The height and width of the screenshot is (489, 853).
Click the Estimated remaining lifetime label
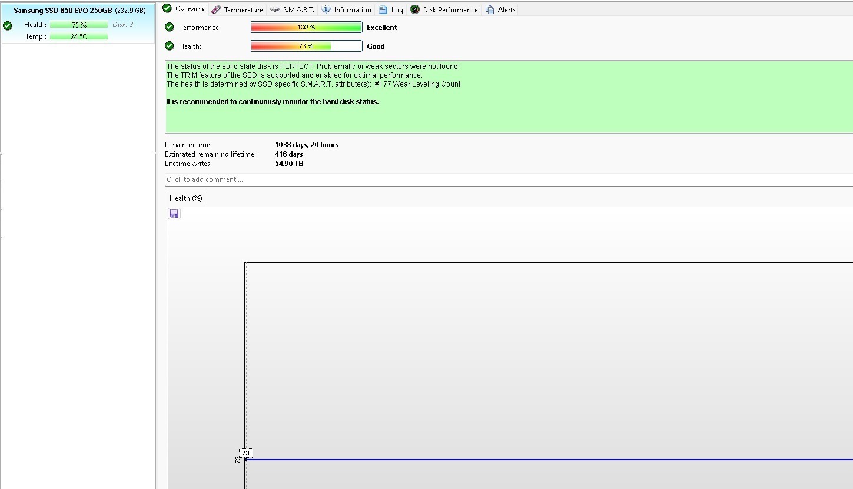pos(210,154)
